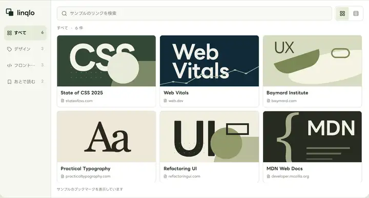
Task: Open the MDN Web Docs thumbnail
Action: 312,137
